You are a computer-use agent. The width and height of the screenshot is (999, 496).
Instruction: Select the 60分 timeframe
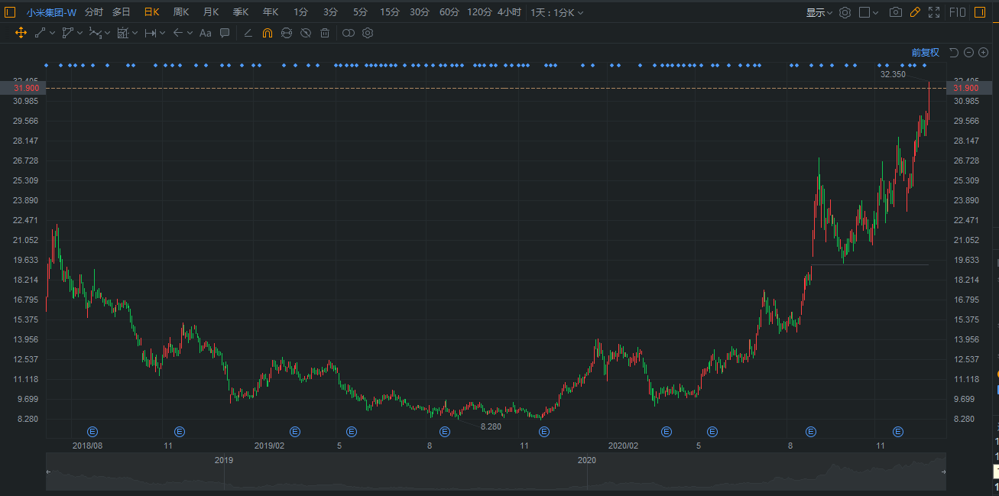click(449, 12)
